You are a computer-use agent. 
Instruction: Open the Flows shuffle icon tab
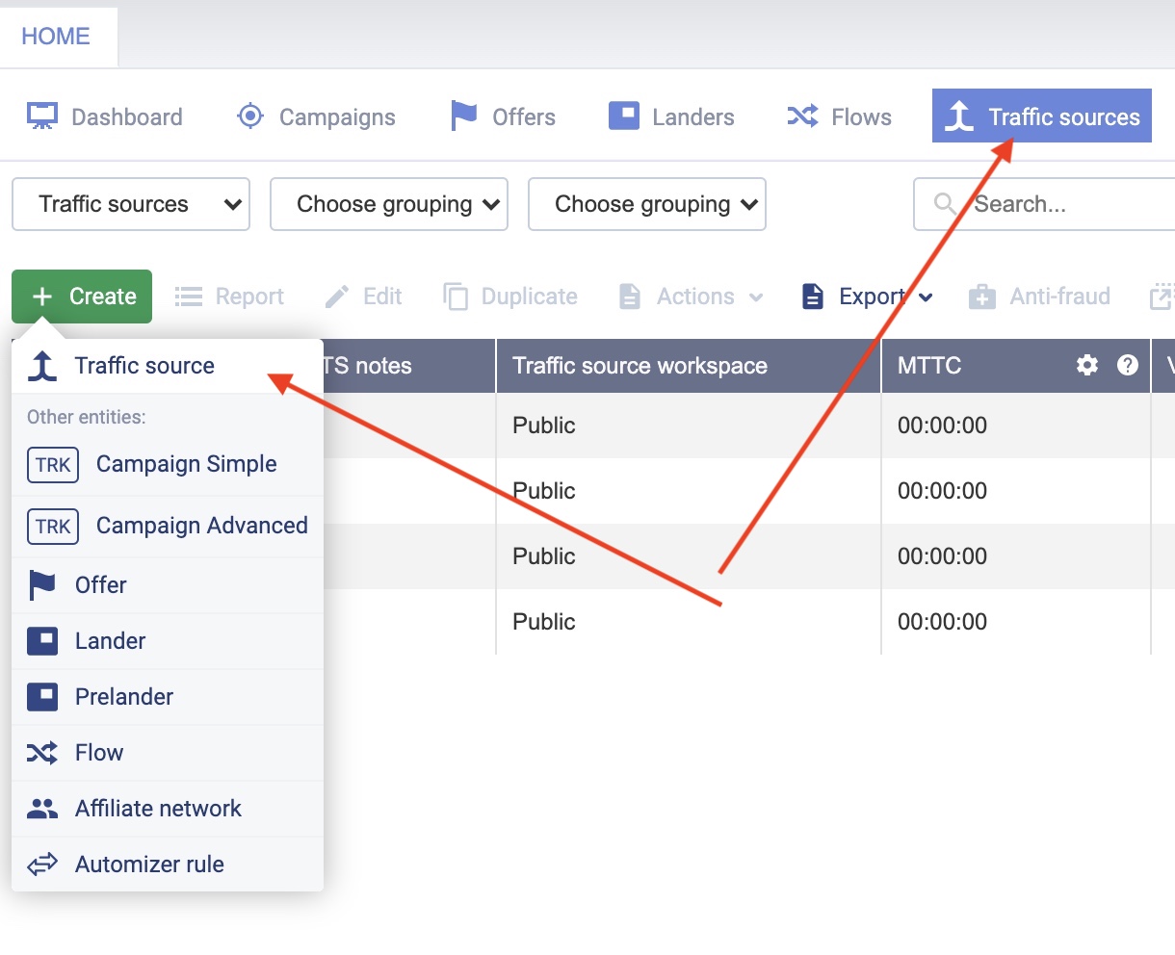[839, 116]
